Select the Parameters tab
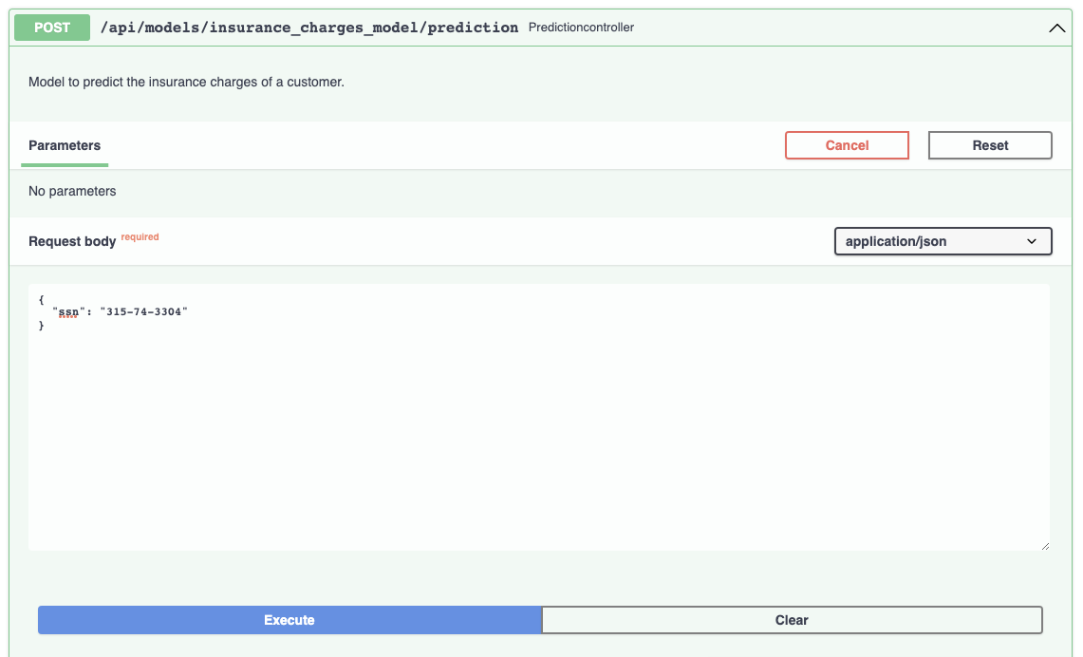The height and width of the screenshot is (657, 1083). pyautogui.click(x=65, y=146)
